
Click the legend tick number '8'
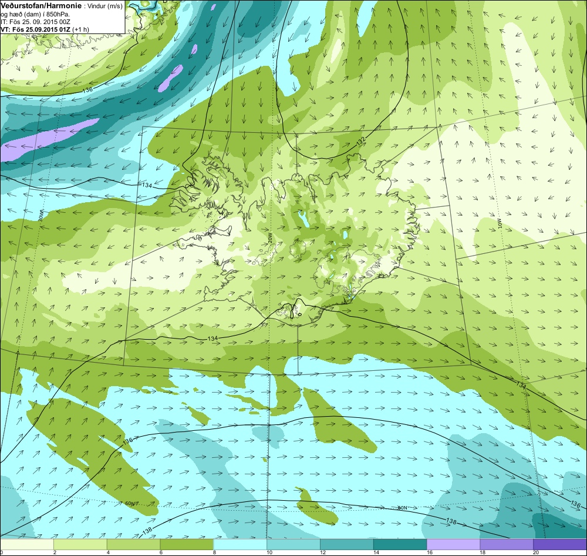[214, 552]
